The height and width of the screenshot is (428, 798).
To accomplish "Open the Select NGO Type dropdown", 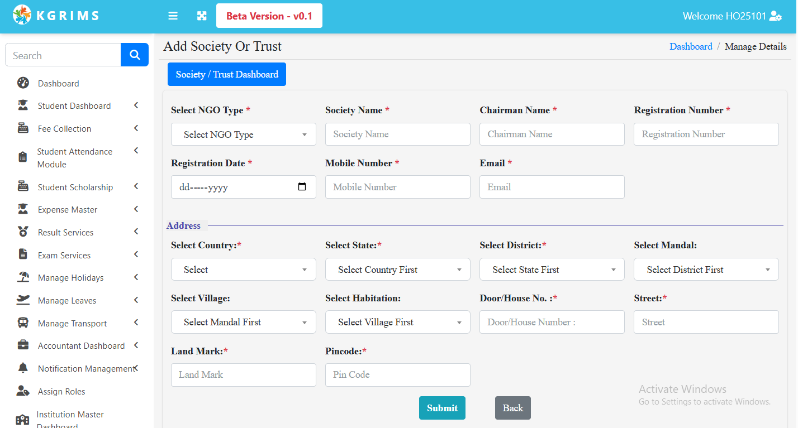I will pyautogui.click(x=243, y=134).
